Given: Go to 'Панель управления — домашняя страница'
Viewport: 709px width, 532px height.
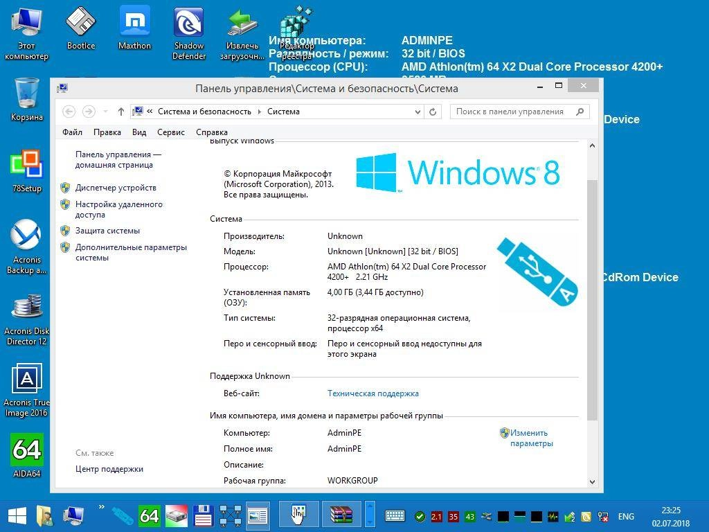Looking at the screenshot, I should tap(118, 160).
